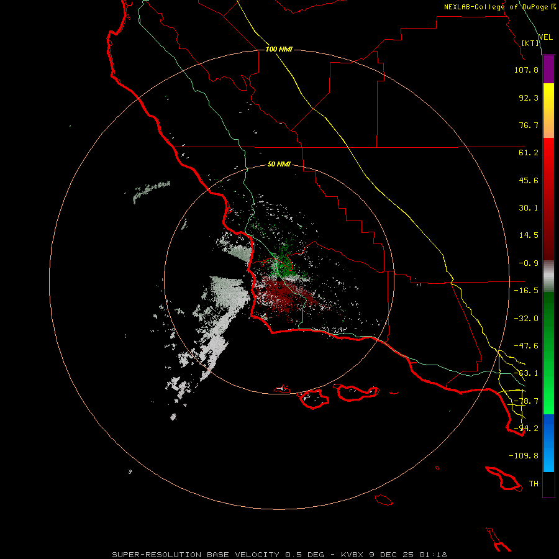Pick the blue segment of the velocity color bar
Image resolution: width=559 pixels, height=559 pixels.
pyautogui.click(x=548, y=443)
